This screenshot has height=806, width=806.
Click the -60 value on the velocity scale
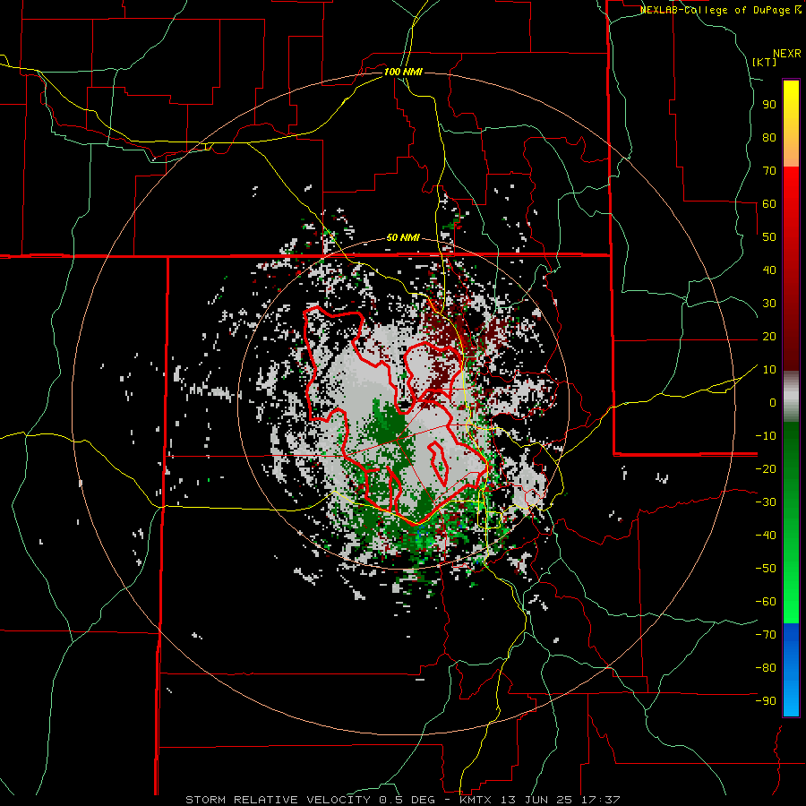coord(766,602)
